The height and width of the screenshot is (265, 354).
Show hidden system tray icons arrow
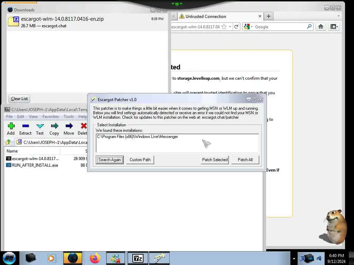pyautogui.click(x=294, y=258)
